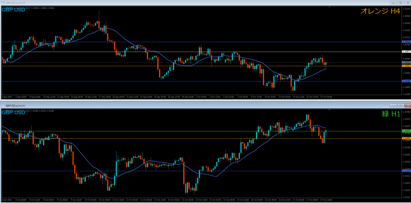The width and height of the screenshot is (411, 203).
Task: Click the white 1.34873 price label on H4
Action: [x=406, y=52]
